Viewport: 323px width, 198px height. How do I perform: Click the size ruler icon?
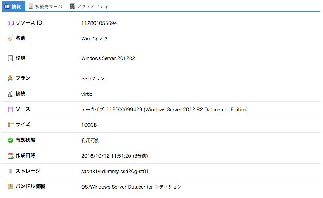(11, 125)
